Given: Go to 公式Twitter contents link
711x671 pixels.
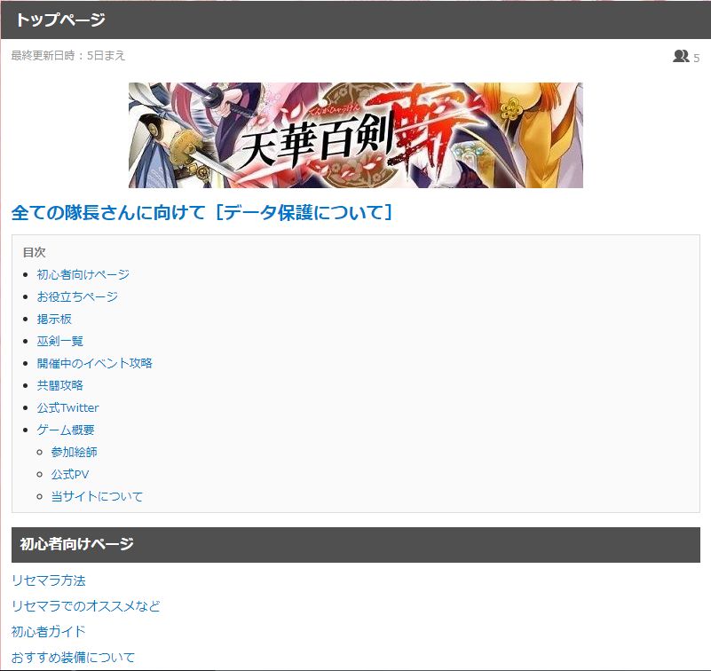Looking at the screenshot, I should tap(67, 407).
